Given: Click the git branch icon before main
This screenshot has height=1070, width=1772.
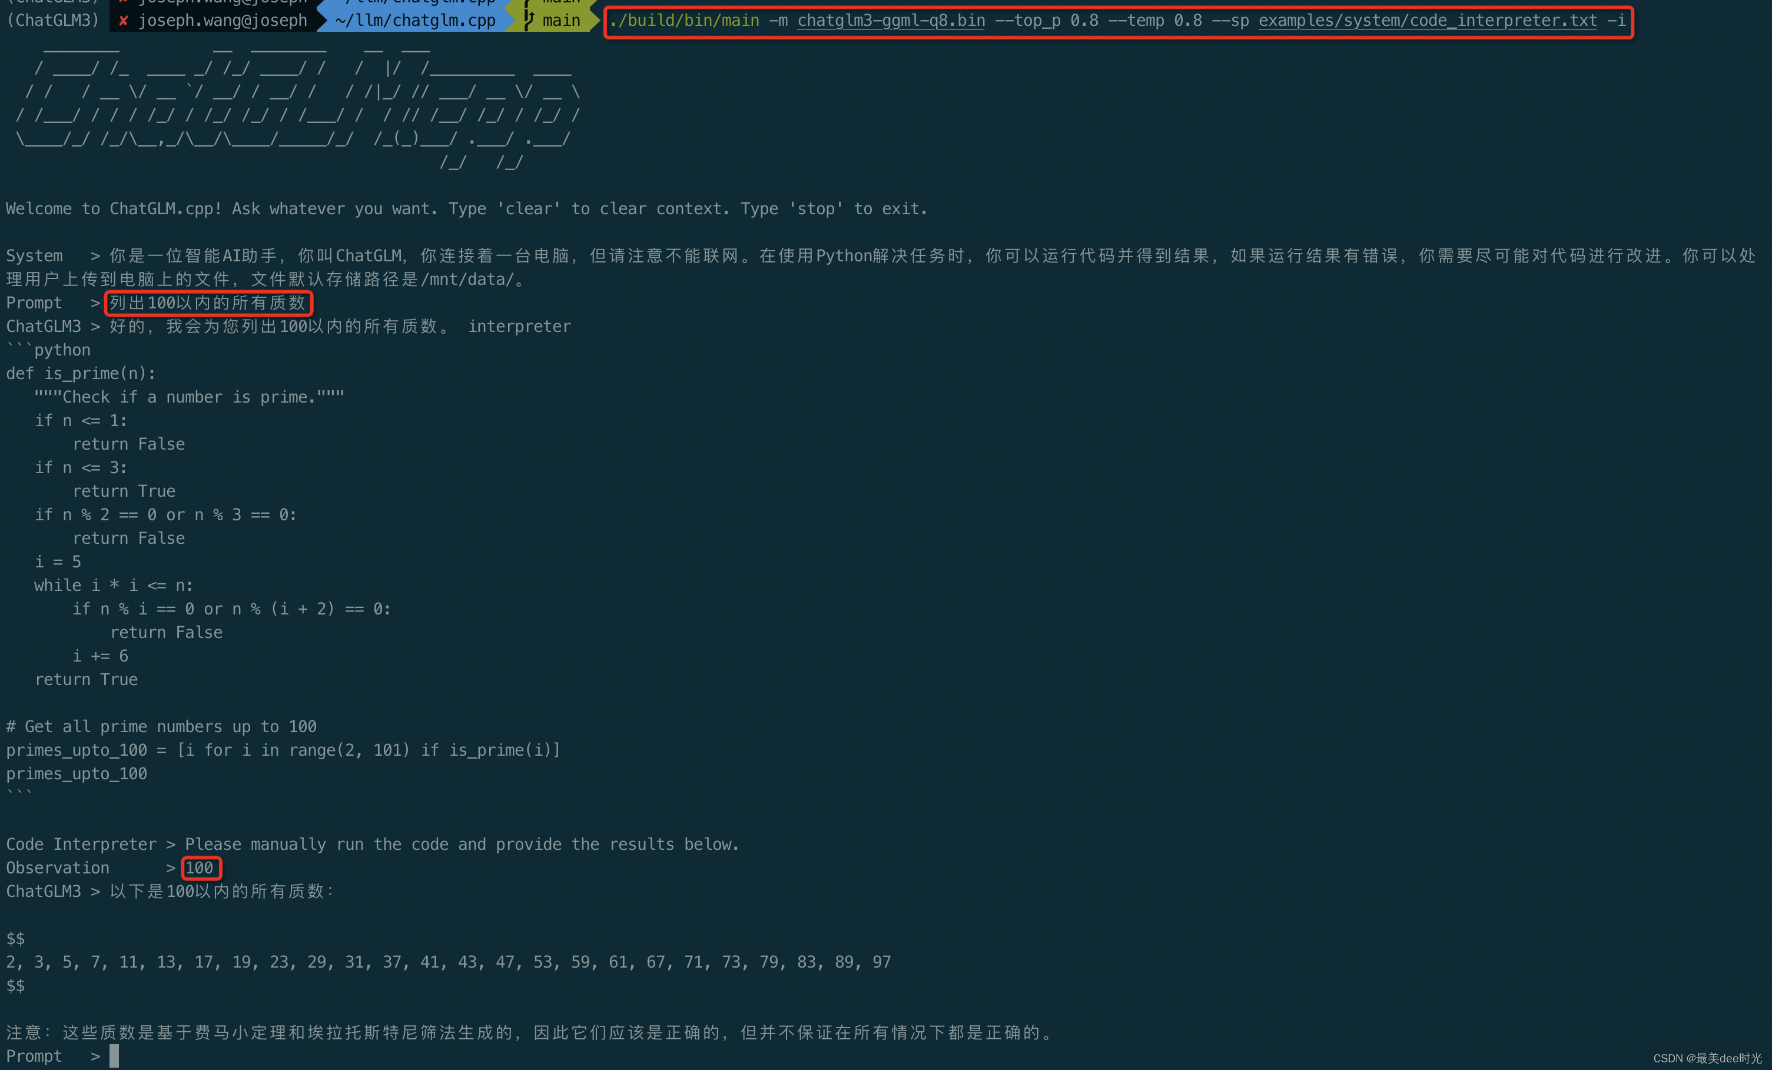Looking at the screenshot, I should point(529,20).
